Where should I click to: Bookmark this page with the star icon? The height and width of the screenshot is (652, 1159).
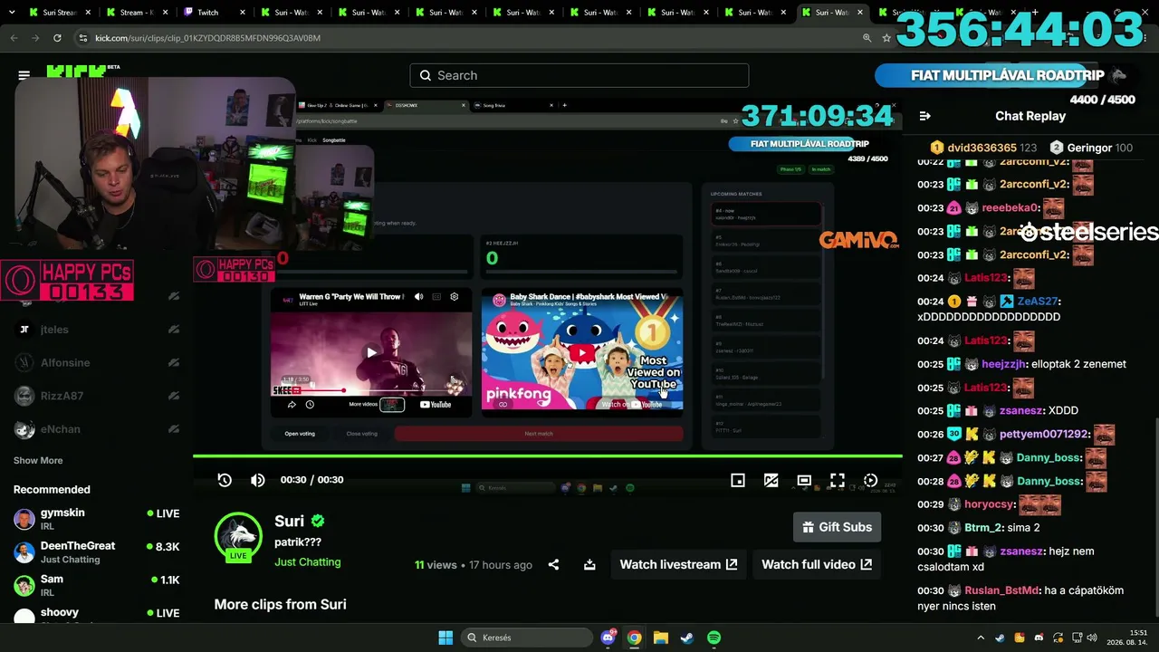886,38
